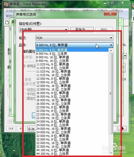Maximize the Total Recorder window
134x157 pixels.
pyautogui.click(x=112, y=3)
